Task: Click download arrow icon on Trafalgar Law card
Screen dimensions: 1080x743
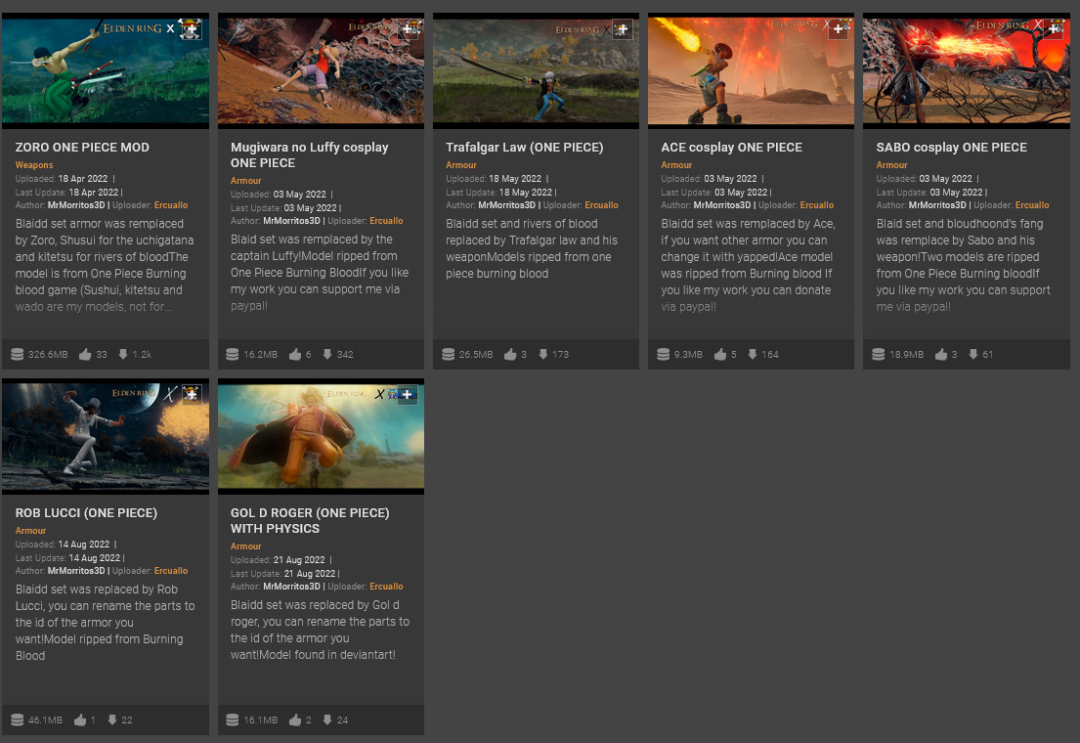Action: click(542, 354)
